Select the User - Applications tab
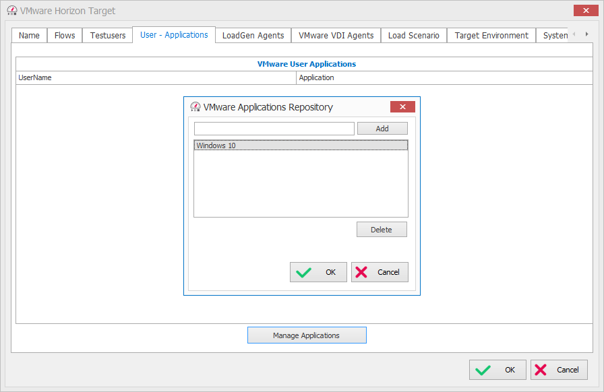The height and width of the screenshot is (392, 604). 174,34
